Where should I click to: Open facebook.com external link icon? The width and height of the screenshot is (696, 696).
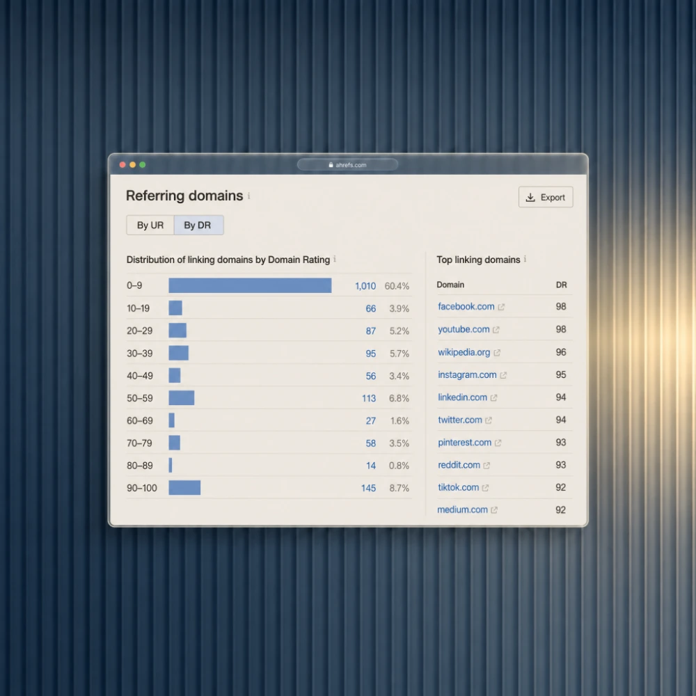click(501, 307)
